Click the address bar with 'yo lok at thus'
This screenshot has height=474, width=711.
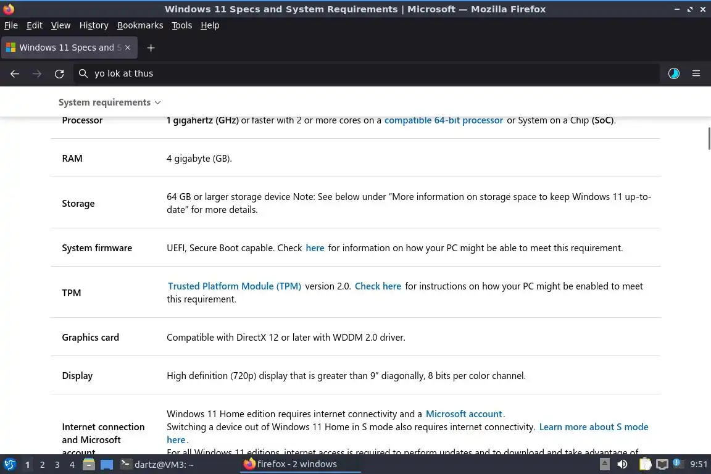(x=367, y=73)
